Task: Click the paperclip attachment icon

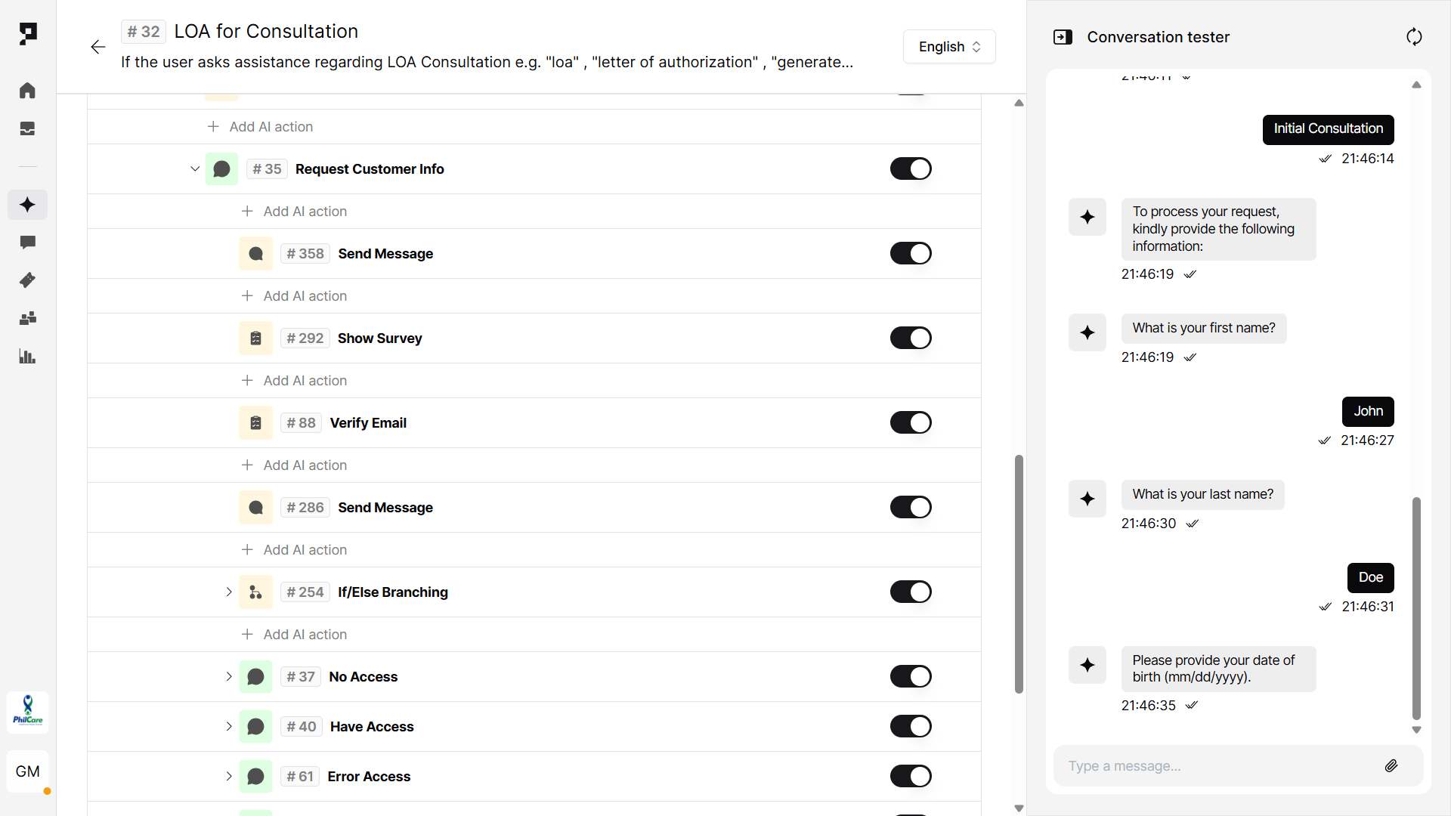Action: coord(1391,766)
